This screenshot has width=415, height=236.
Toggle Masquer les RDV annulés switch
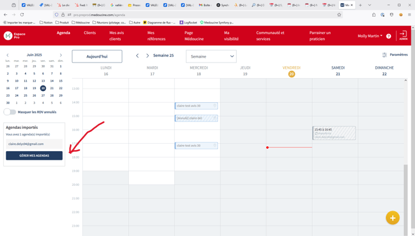tap(10, 112)
